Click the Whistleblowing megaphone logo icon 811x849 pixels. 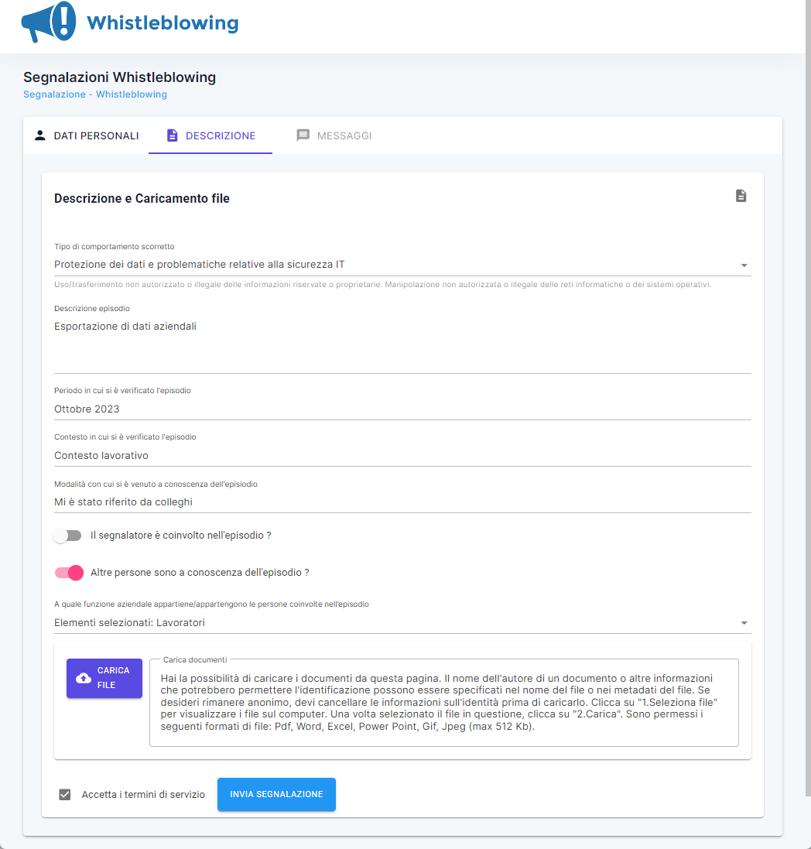pos(49,22)
